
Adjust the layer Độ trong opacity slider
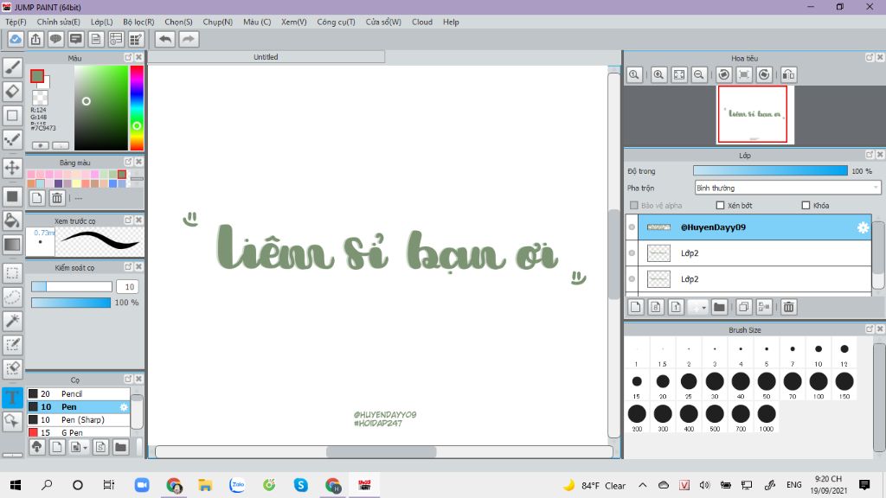(x=770, y=171)
